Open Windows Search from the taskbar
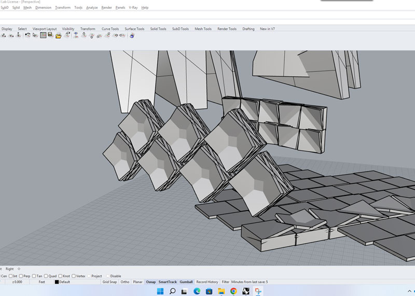The width and height of the screenshot is (415, 296). [x=172, y=291]
